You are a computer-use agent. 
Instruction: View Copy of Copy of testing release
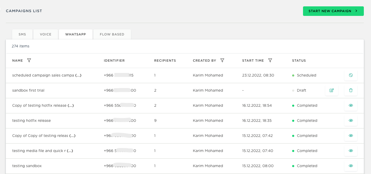click(x=351, y=136)
